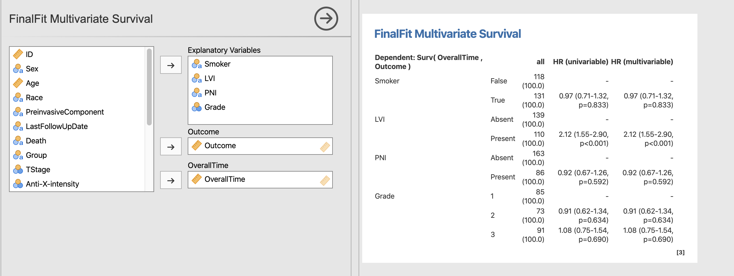The width and height of the screenshot is (734, 276).
Task: Click the circled arrow collapse options button
Action: point(326,19)
